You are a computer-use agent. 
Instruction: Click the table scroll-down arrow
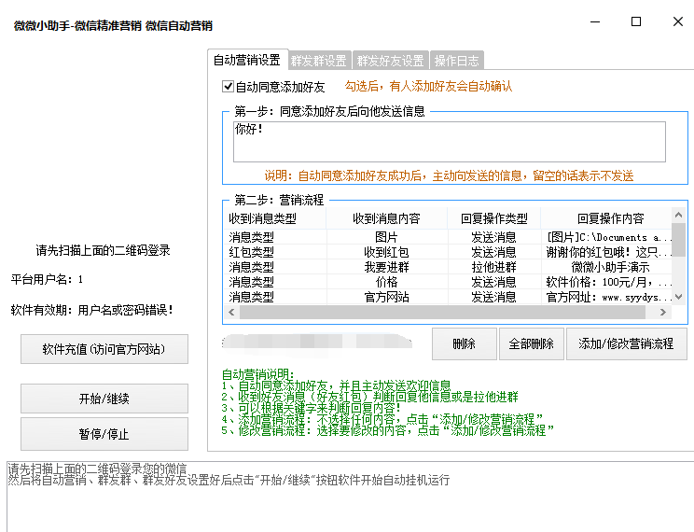tap(678, 297)
